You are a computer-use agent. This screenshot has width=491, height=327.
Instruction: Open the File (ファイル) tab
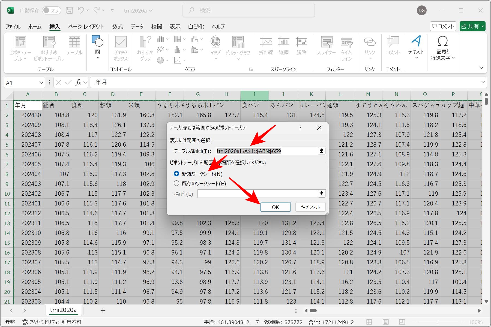(13, 26)
